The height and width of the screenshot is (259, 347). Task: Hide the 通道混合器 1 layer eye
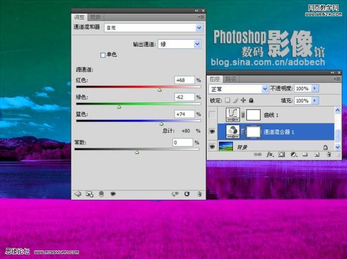click(x=212, y=132)
